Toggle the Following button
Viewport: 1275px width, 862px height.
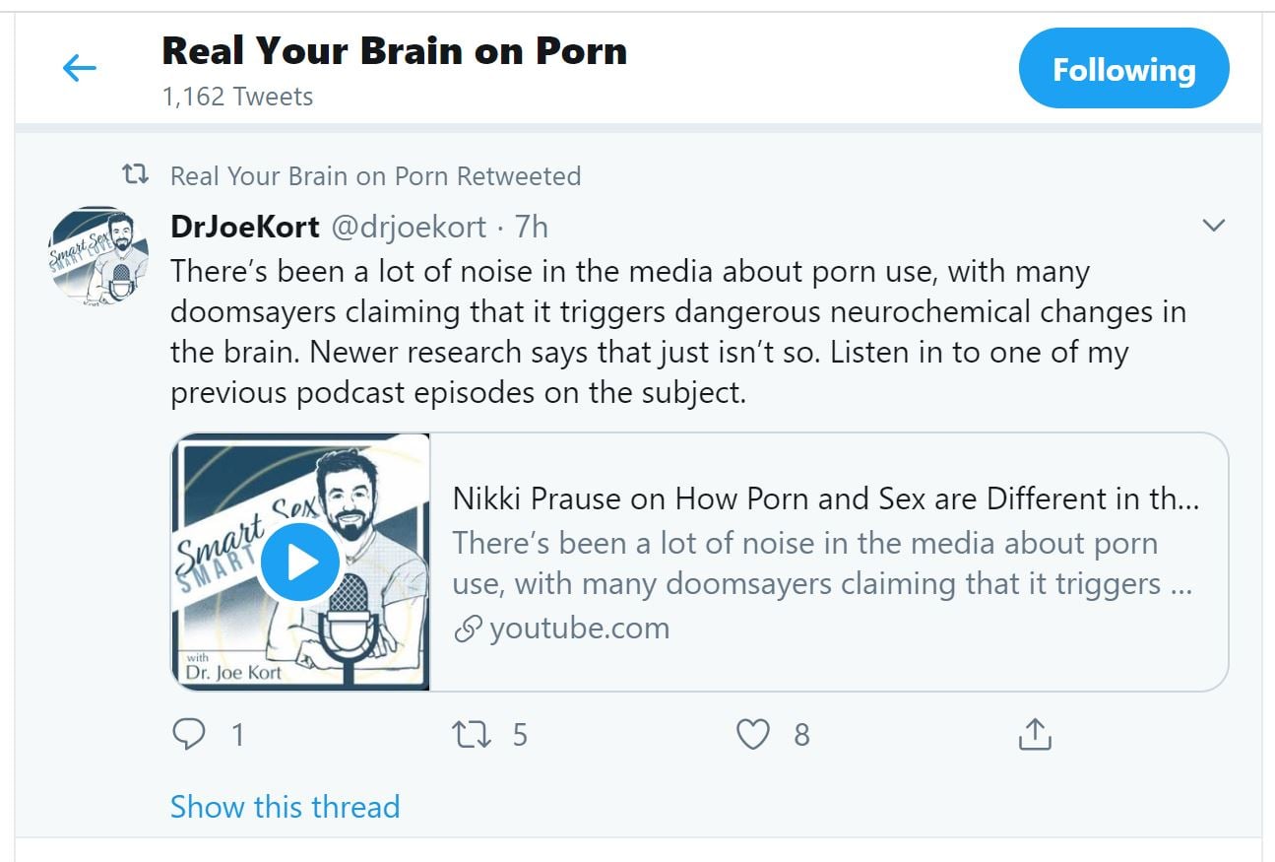[1123, 69]
